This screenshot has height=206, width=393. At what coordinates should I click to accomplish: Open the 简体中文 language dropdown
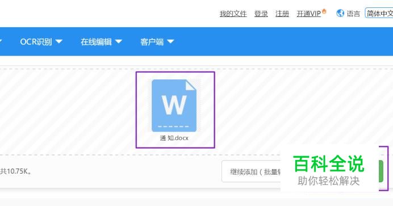pos(379,13)
